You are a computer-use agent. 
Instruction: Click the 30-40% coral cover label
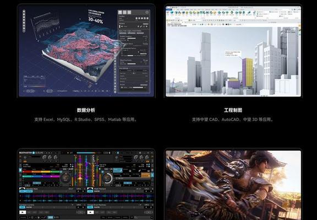tap(95, 20)
